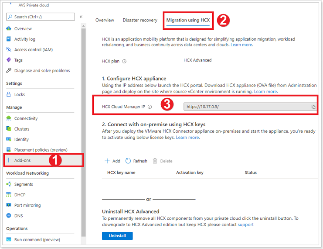Open Activity log in the sidebar
Screen dimensions: 323x249
[25, 39]
